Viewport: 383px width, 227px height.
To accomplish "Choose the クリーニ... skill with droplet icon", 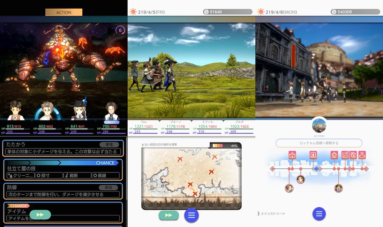I will 20,175.
